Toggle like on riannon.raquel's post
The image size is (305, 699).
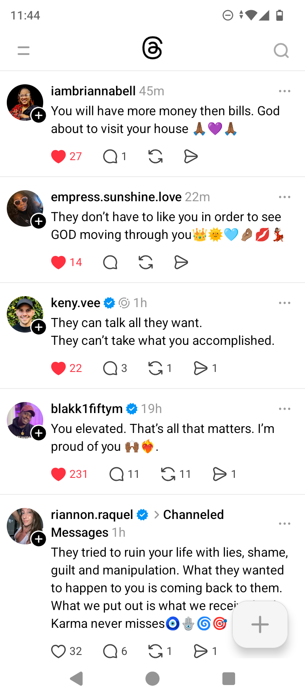pos(58,651)
